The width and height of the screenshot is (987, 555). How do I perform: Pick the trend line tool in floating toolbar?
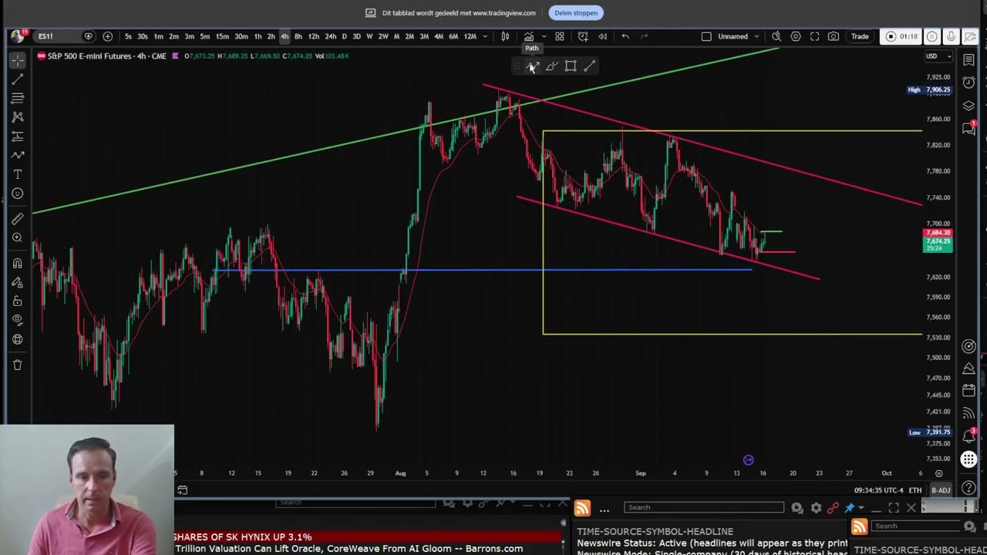[589, 66]
